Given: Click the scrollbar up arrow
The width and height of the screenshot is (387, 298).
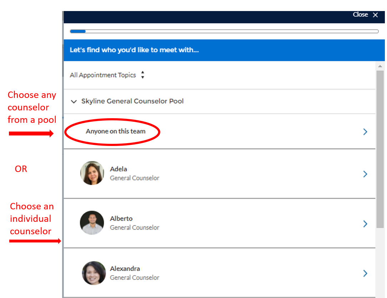Looking at the screenshot, I should pyautogui.click(x=380, y=66).
